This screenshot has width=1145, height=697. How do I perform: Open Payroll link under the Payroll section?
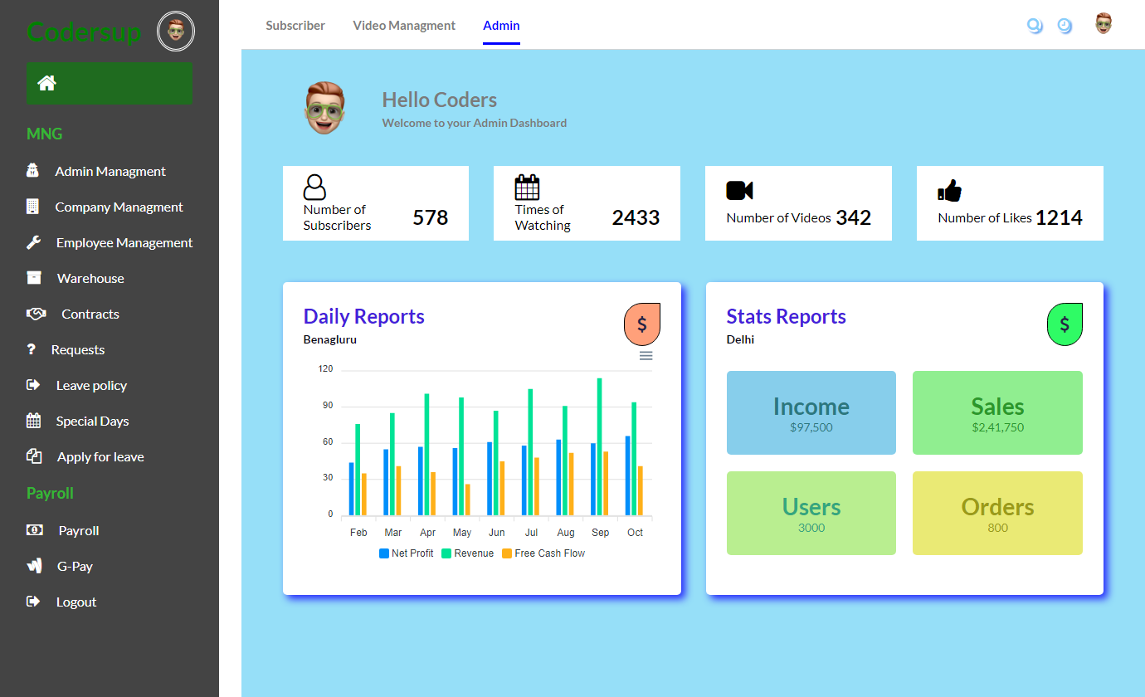pos(79,530)
